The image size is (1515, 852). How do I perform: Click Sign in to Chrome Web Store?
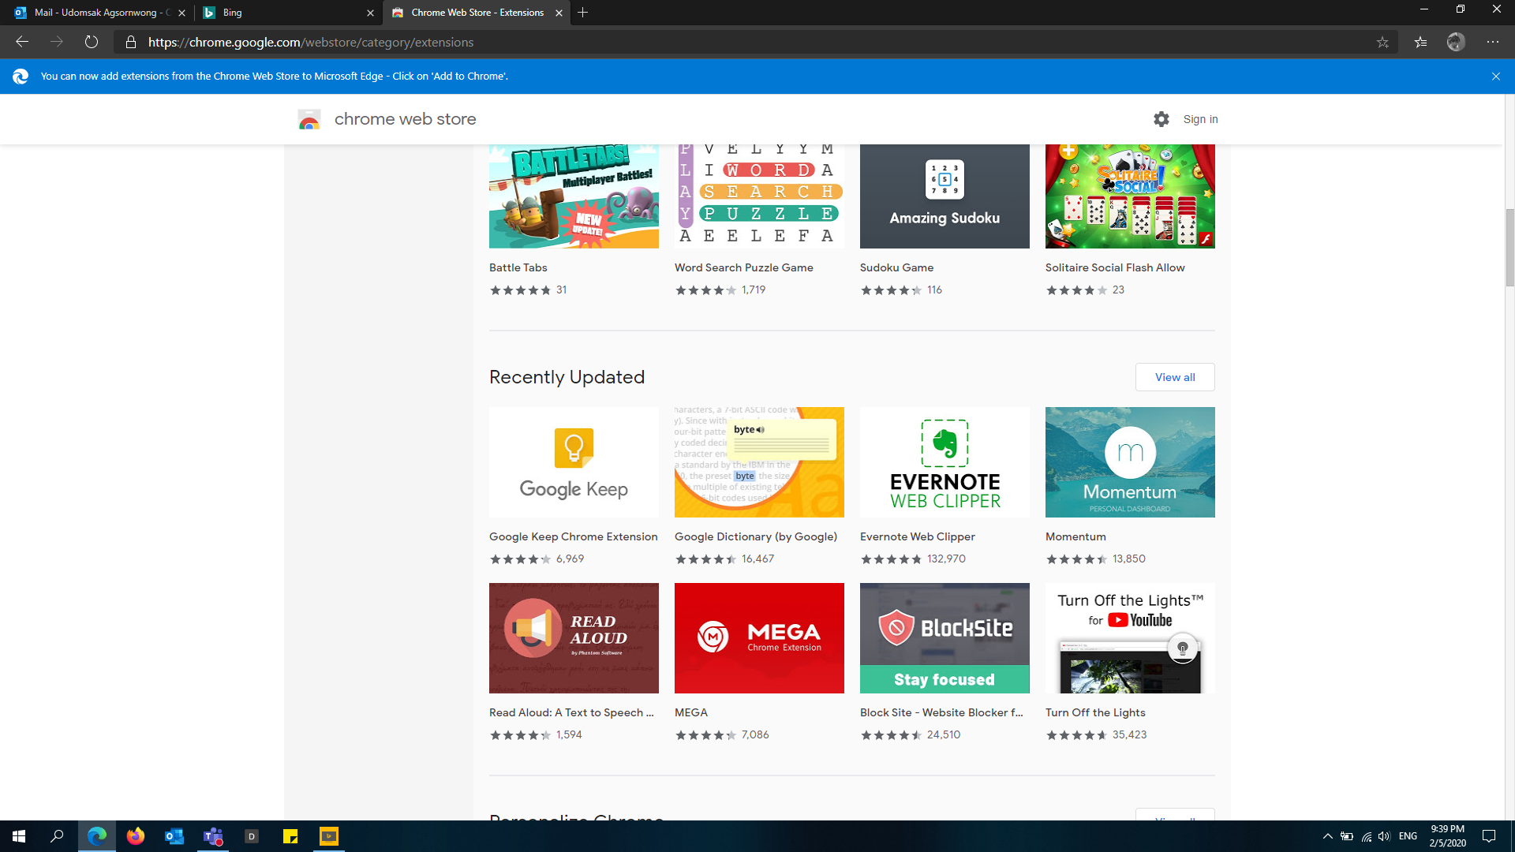[1201, 118]
